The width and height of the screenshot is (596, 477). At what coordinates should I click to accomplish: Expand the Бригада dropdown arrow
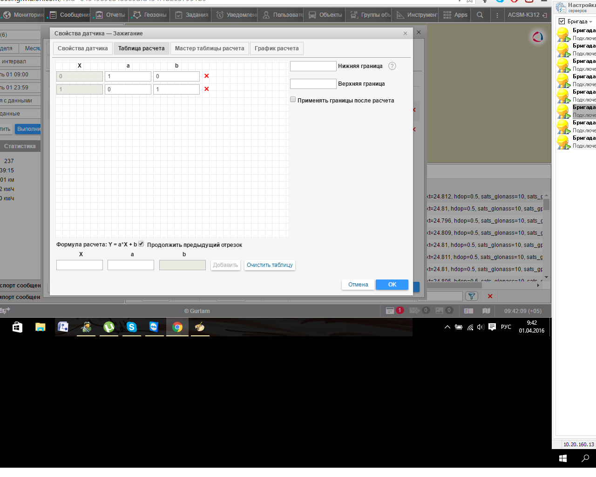point(591,22)
